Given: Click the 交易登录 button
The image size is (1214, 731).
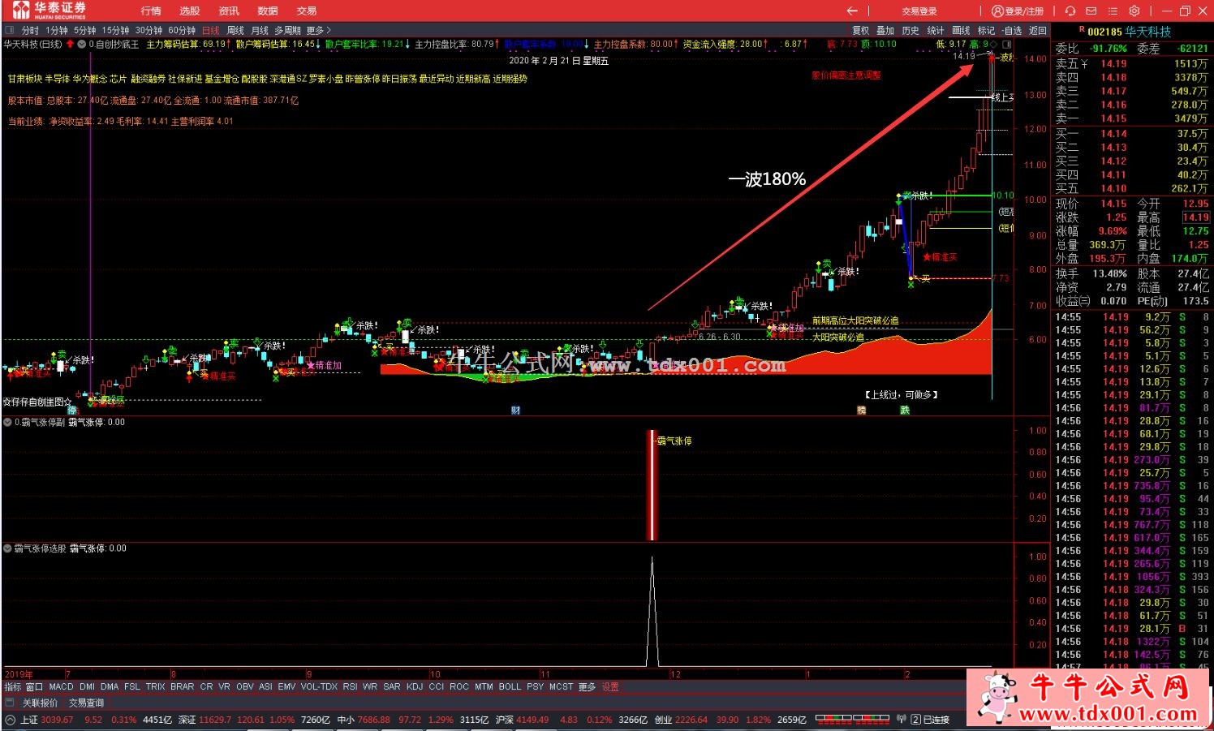Looking at the screenshot, I should tap(919, 11).
